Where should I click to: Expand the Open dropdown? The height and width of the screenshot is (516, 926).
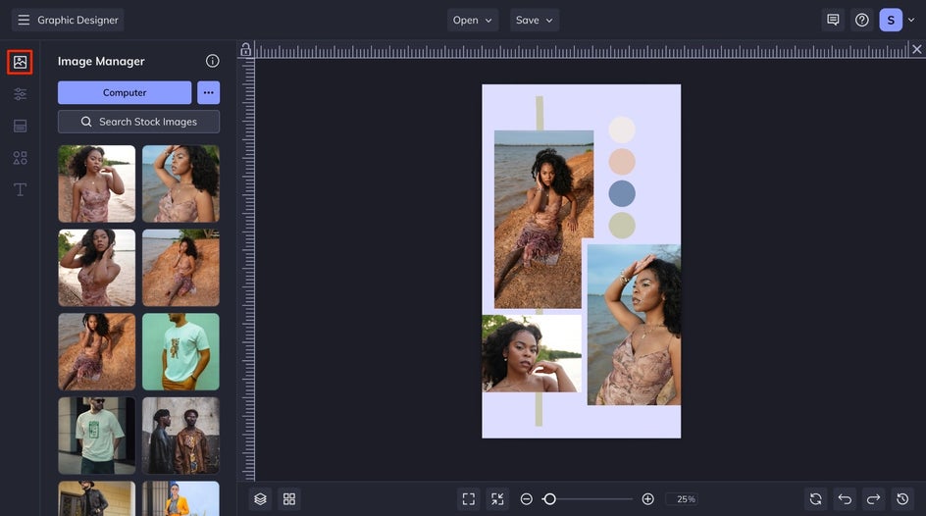tap(473, 20)
